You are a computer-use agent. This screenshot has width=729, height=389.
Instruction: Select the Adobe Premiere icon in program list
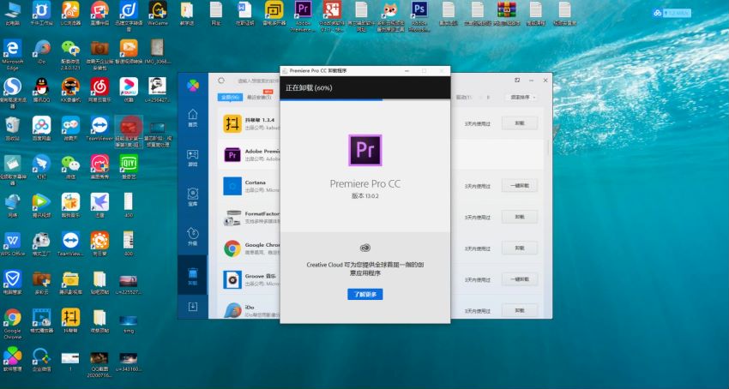point(232,155)
